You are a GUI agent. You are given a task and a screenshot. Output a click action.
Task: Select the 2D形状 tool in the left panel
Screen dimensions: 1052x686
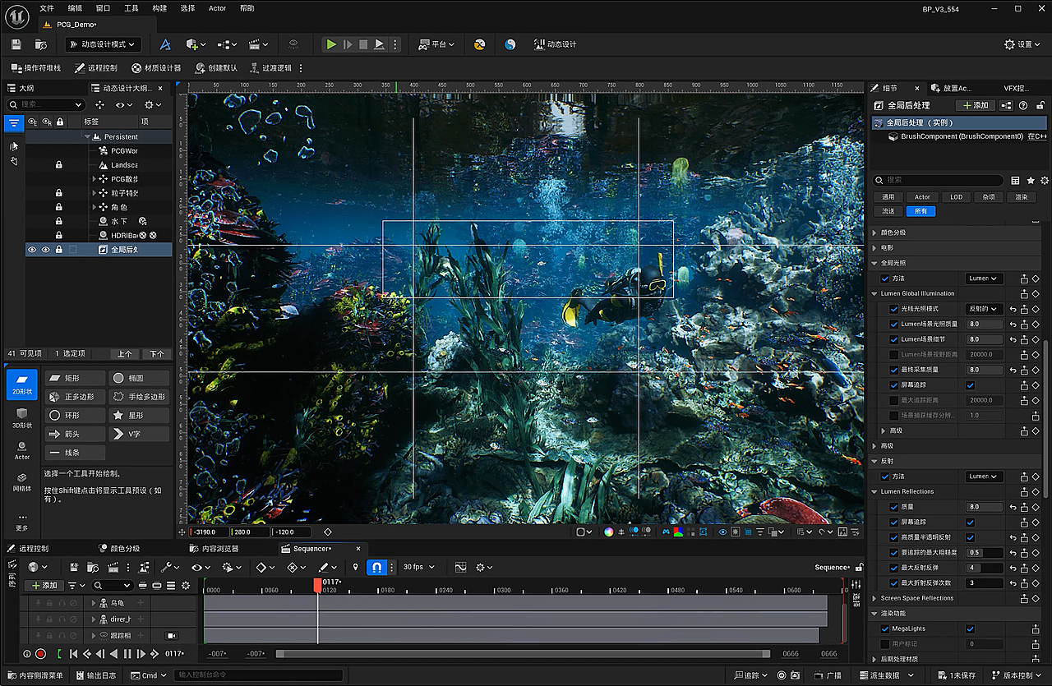pyautogui.click(x=21, y=384)
